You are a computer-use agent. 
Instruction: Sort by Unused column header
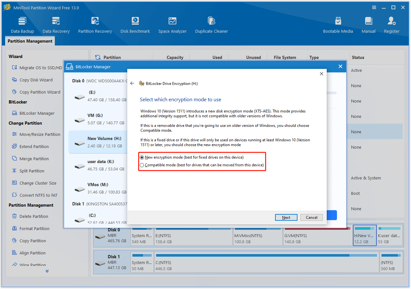coord(253,57)
